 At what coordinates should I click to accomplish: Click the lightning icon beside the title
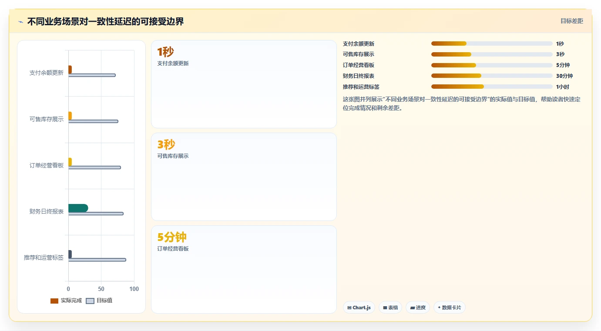[x=21, y=22]
